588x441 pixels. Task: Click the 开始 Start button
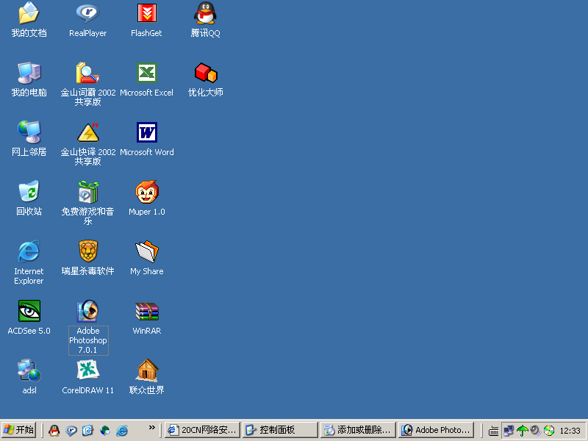(x=19, y=430)
